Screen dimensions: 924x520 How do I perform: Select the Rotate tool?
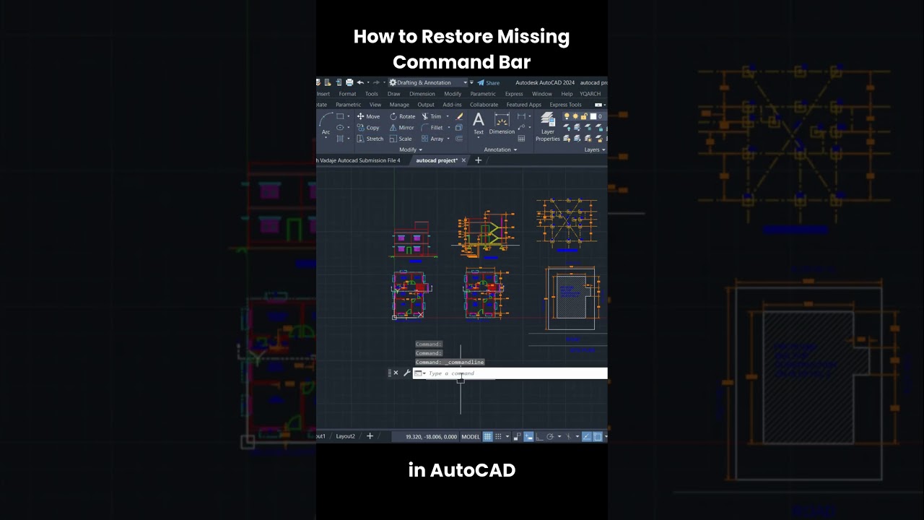(x=402, y=116)
